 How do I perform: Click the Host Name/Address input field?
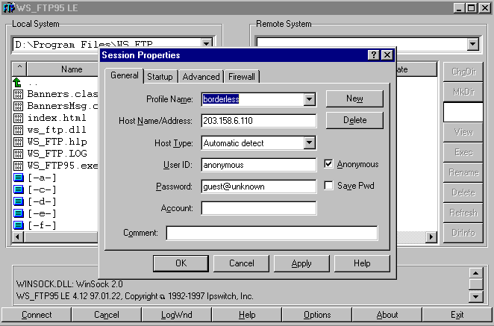coord(259,121)
